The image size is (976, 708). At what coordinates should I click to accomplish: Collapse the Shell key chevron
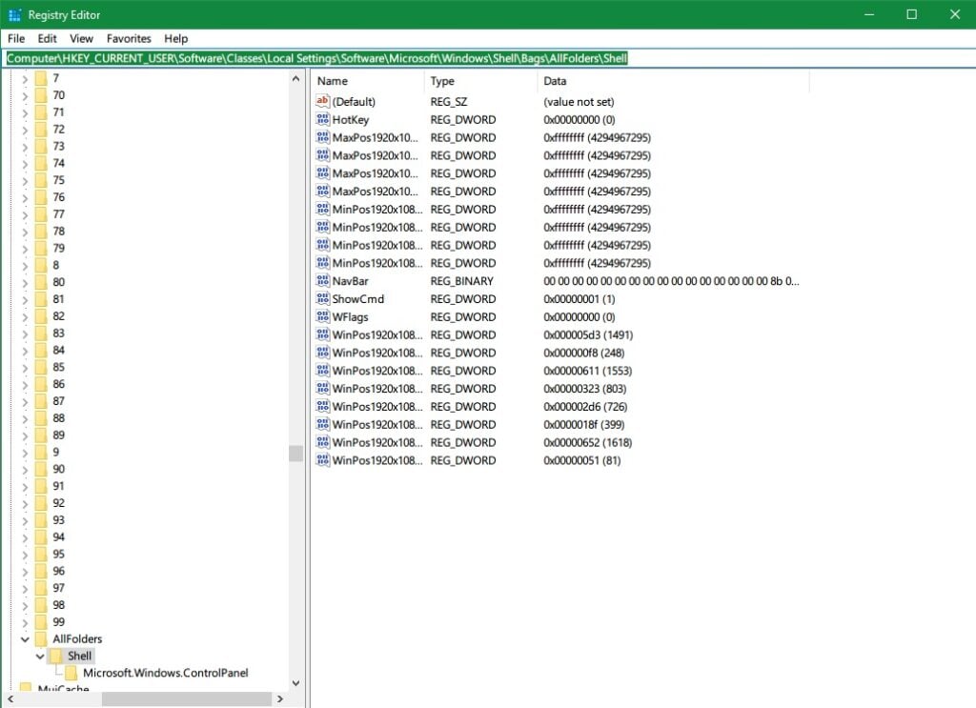pos(40,656)
